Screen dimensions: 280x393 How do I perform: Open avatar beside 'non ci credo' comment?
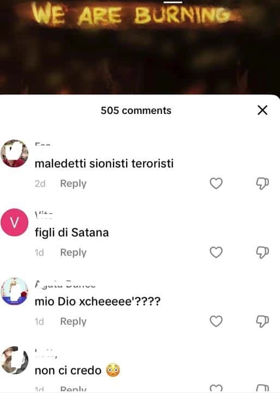[x=15, y=360]
